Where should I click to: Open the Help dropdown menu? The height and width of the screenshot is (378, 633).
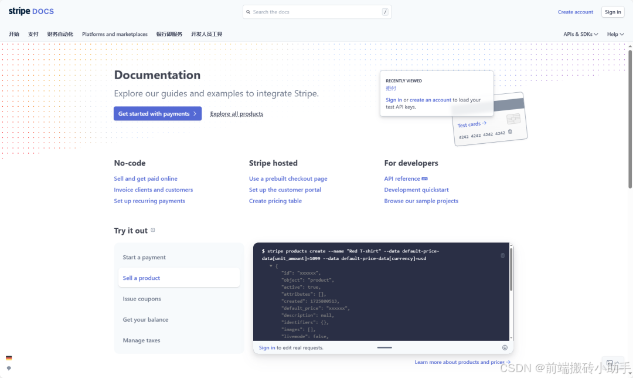615,35
